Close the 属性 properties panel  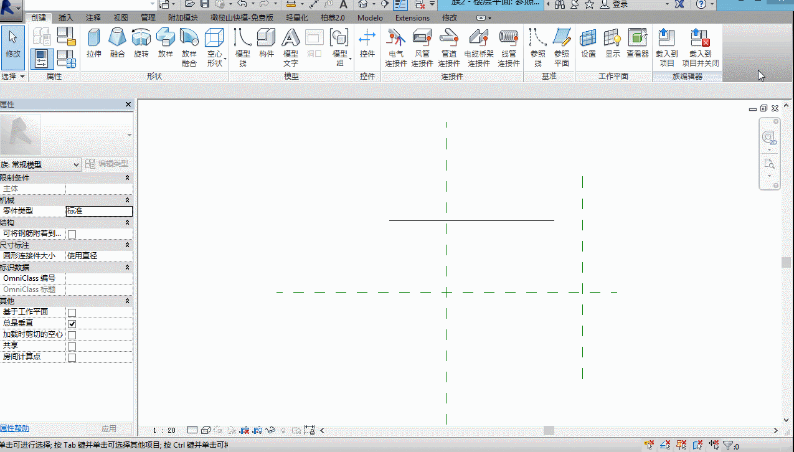pos(128,105)
